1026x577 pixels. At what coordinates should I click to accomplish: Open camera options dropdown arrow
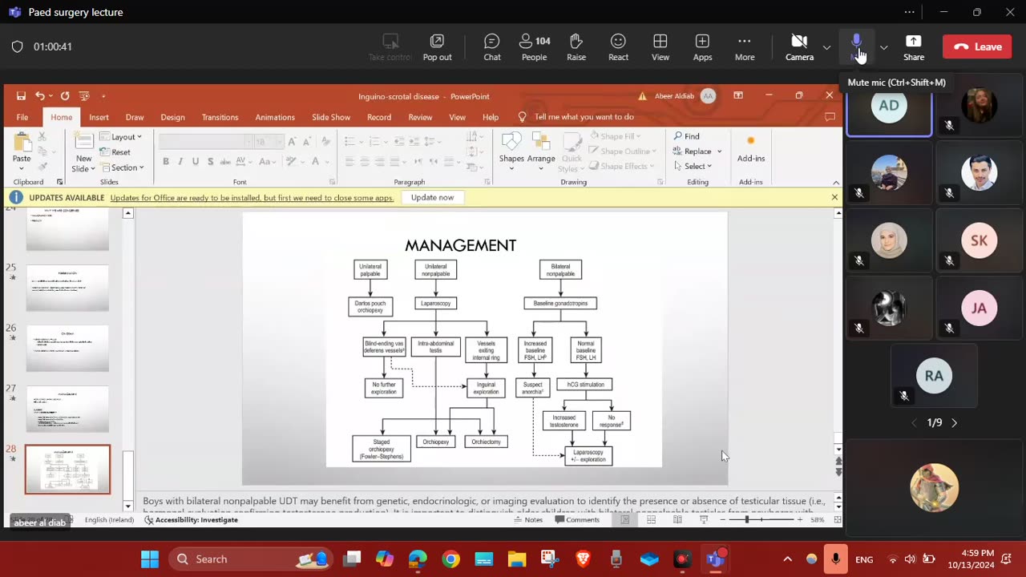tap(826, 47)
